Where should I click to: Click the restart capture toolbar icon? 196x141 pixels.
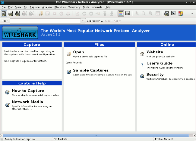click(x=31, y=14)
